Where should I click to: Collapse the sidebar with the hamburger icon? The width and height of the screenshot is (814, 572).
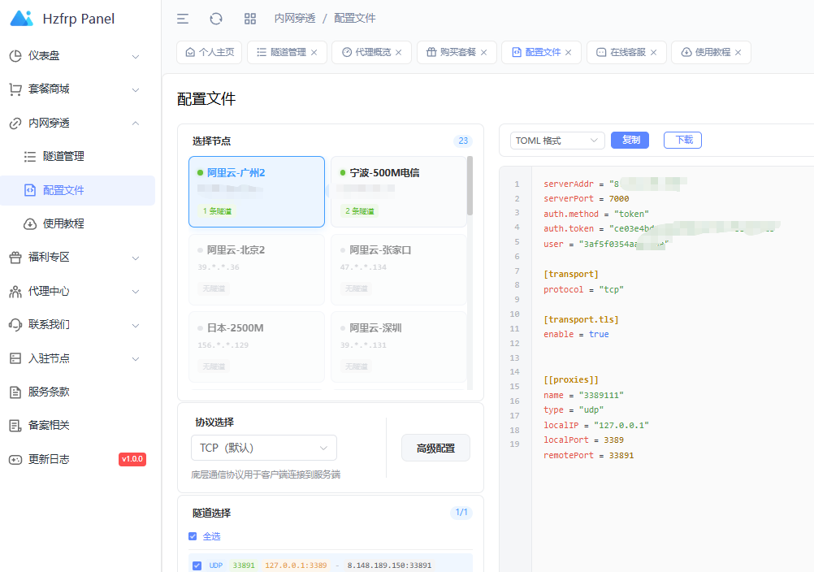[x=183, y=19]
